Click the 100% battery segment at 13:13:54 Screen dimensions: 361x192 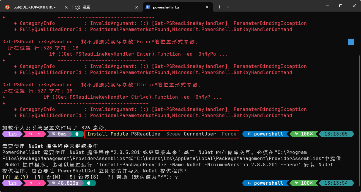point(304,183)
